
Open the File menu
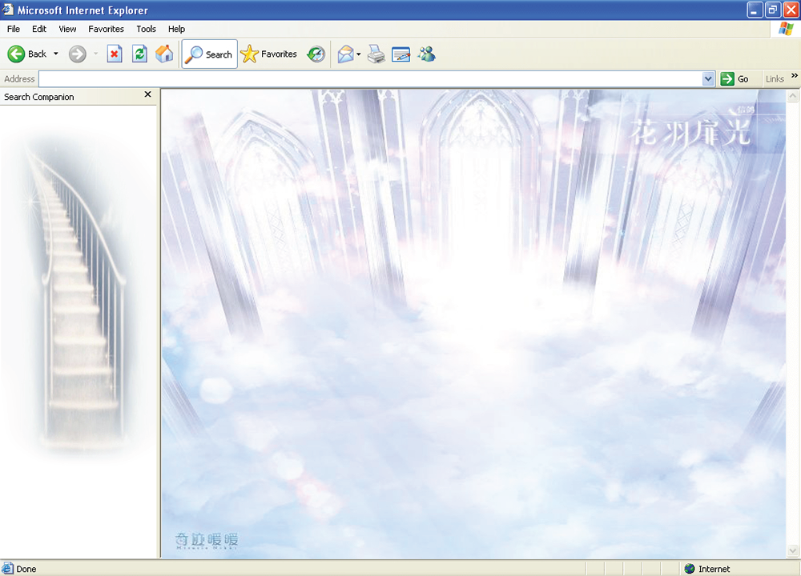point(14,29)
